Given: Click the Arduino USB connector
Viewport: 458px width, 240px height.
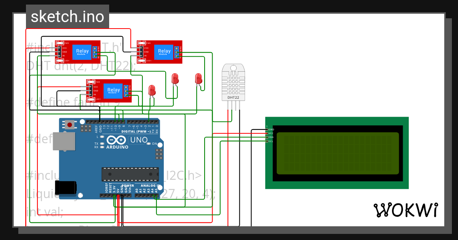Looking at the screenshot, I should point(64,141).
